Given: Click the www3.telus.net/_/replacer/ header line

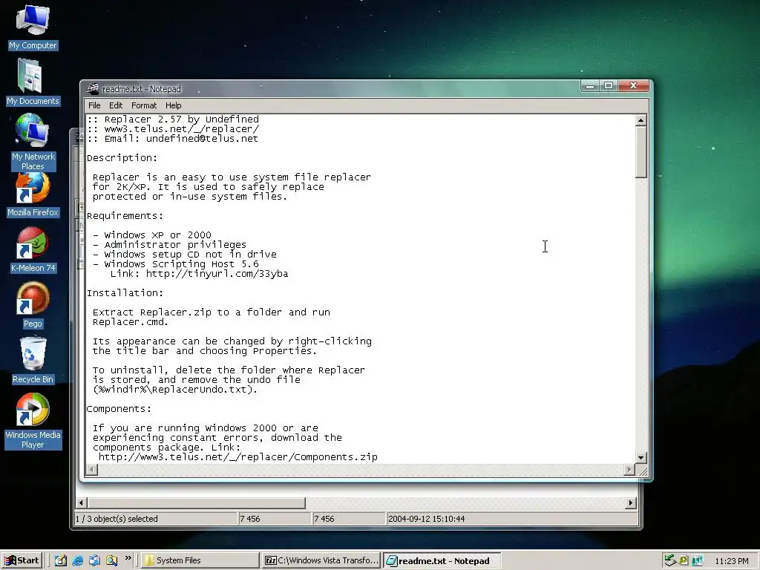Looking at the screenshot, I should coord(173,129).
